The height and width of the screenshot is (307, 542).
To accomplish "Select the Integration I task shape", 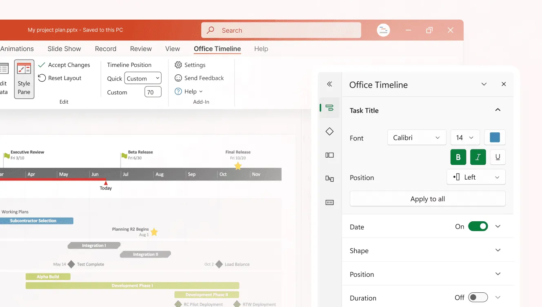I will click(94, 245).
